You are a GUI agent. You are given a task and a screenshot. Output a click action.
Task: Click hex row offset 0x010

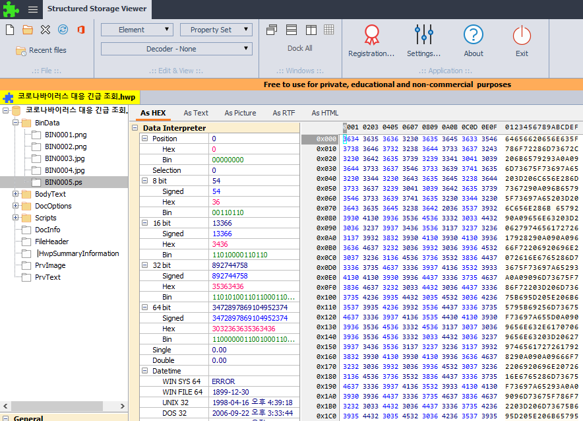tap(326, 148)
